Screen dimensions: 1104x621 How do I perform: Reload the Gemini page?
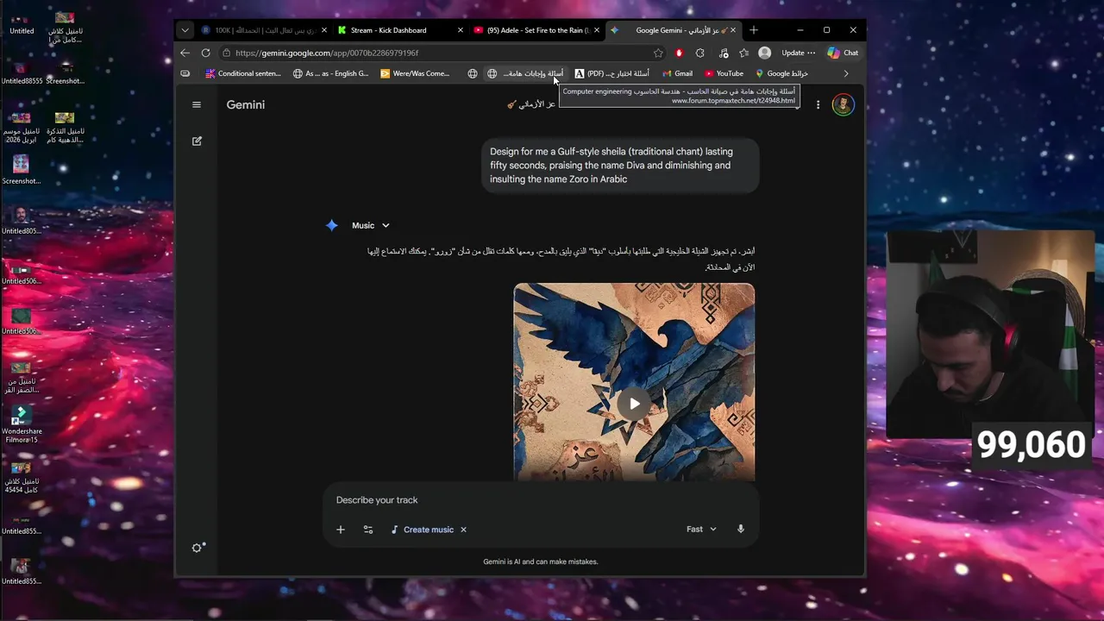point(206,53)
